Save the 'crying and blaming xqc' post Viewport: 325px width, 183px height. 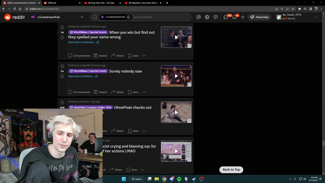click(x=132, y=170)
